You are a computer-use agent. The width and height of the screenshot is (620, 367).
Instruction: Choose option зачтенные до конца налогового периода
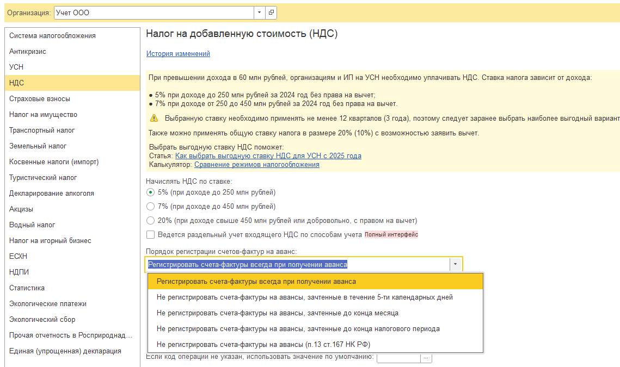298,329
